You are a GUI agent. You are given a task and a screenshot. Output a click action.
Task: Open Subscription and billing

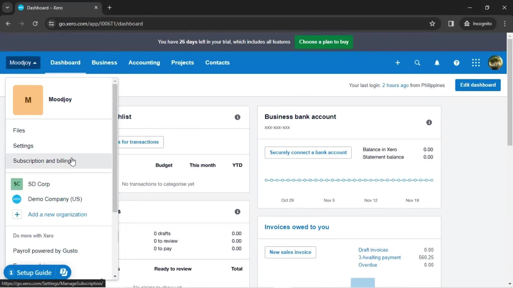(59, 161)
